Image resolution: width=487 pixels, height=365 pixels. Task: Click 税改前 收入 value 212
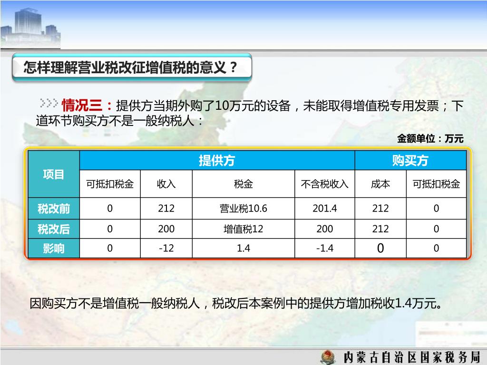coord(166,208)
